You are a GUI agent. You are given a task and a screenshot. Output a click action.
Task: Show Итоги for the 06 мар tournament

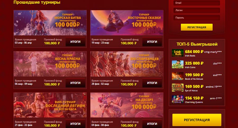click(75, 83)
